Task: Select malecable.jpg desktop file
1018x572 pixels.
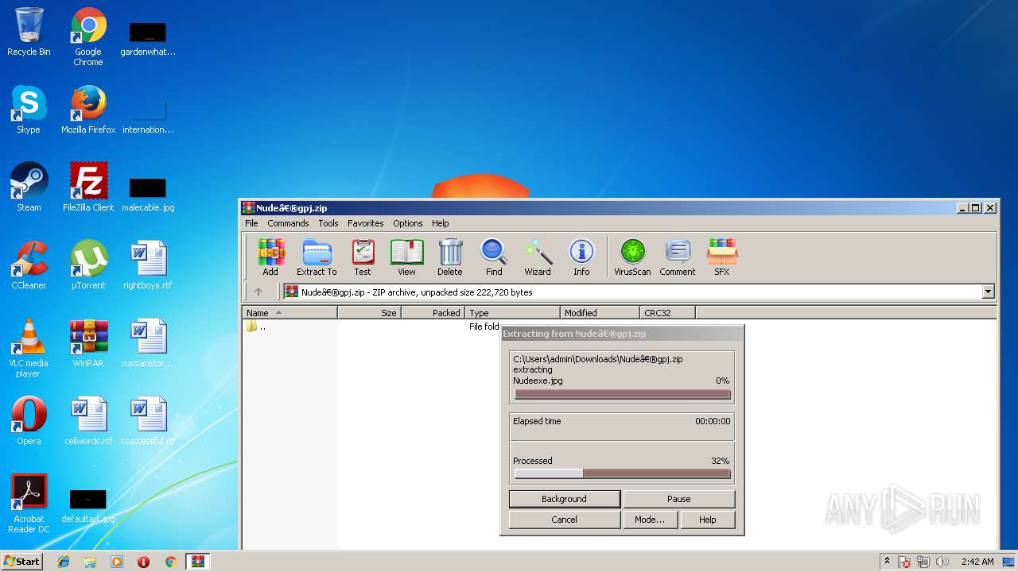Action: pos(148,195)
